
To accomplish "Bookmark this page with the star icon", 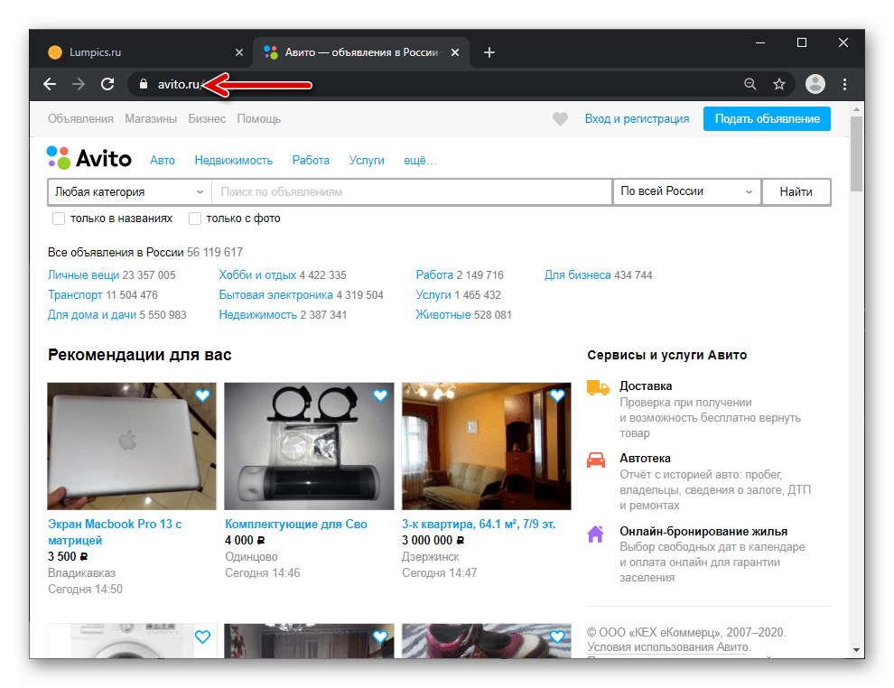I will (x=779, y=84).
